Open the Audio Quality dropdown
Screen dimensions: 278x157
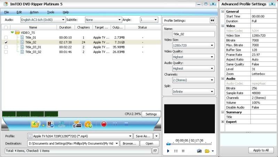coord(193,69)
